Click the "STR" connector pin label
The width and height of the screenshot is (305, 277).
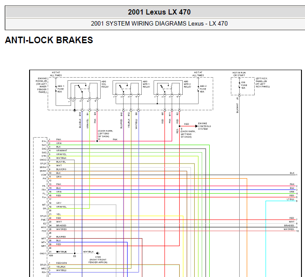[44, 156]
